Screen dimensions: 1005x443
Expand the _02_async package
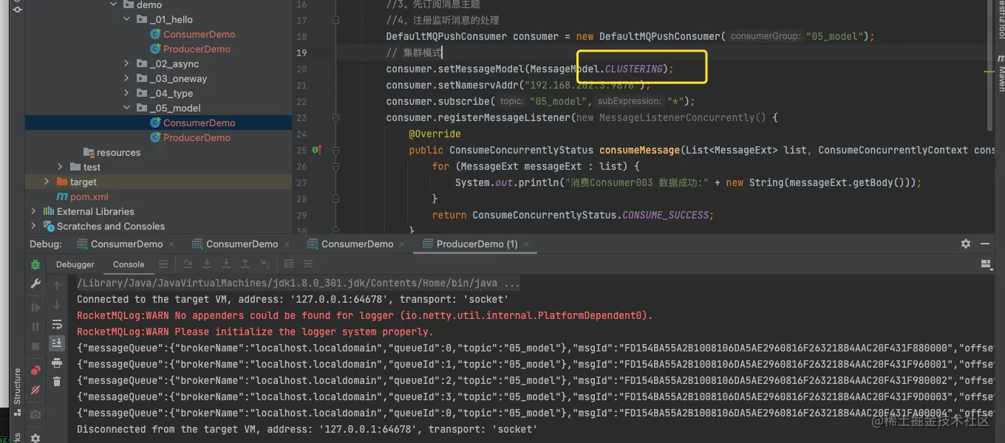pos(127,64)
